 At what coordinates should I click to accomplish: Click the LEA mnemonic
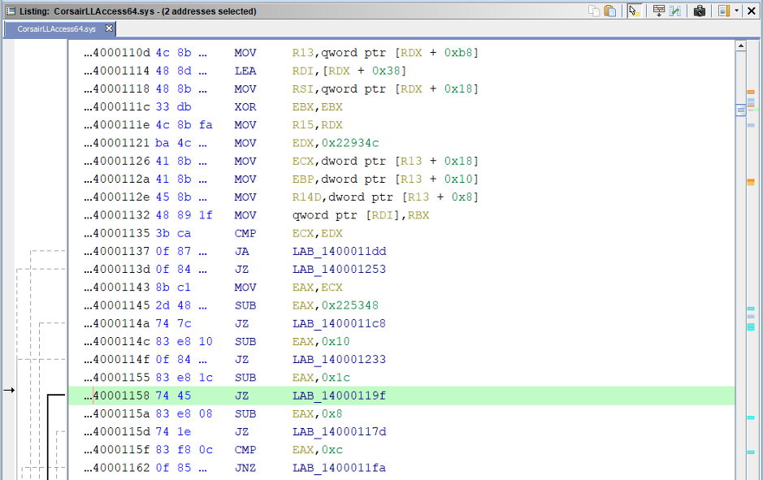pyautogui.click(x=245, y=71)
